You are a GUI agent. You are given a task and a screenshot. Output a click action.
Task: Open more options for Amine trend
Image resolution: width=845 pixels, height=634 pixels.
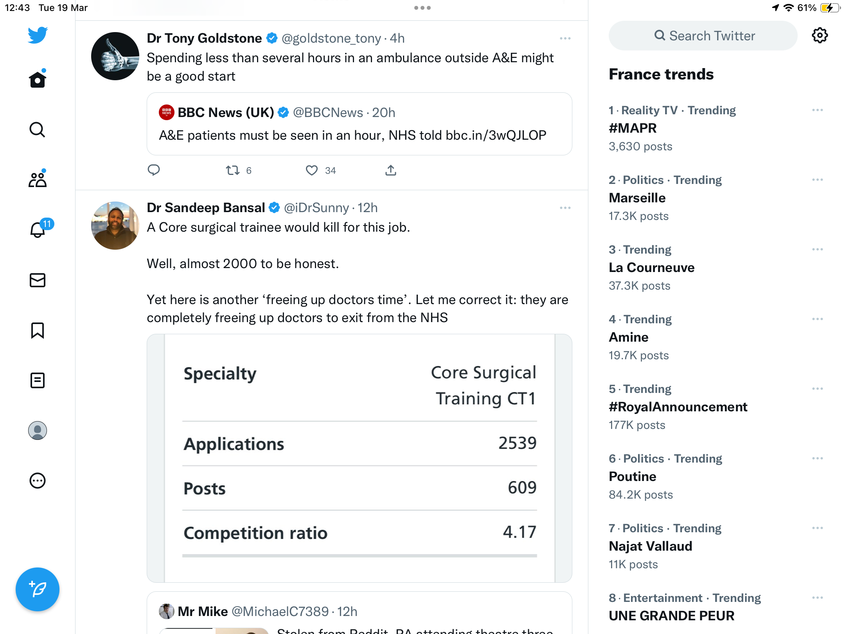click(x=818, y=319)
